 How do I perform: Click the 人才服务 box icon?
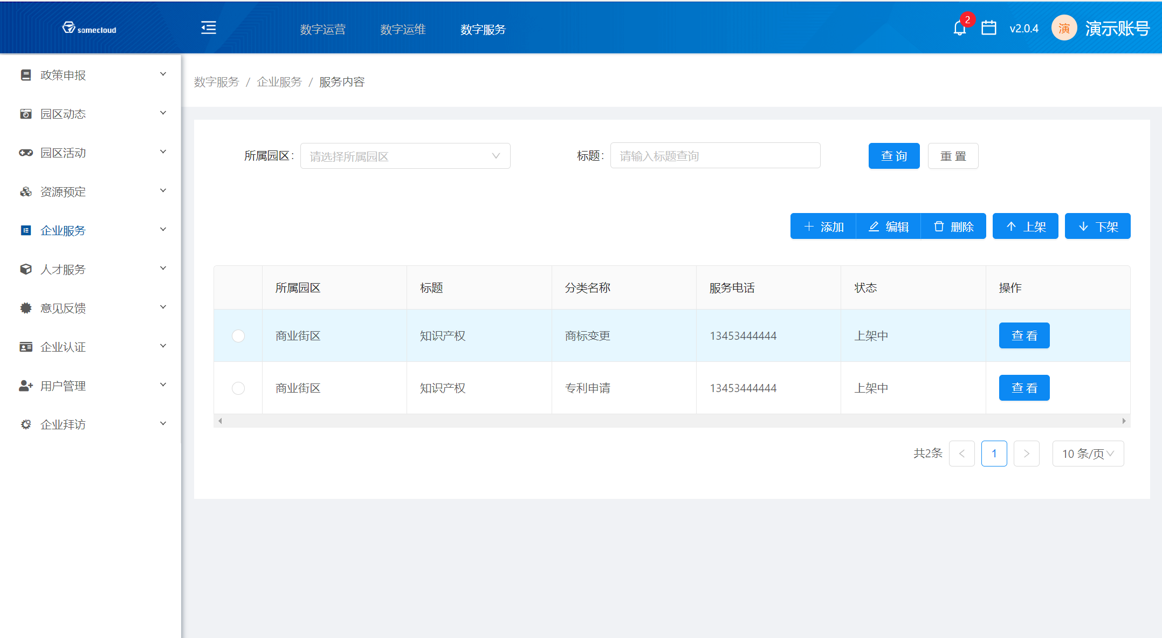25,269
